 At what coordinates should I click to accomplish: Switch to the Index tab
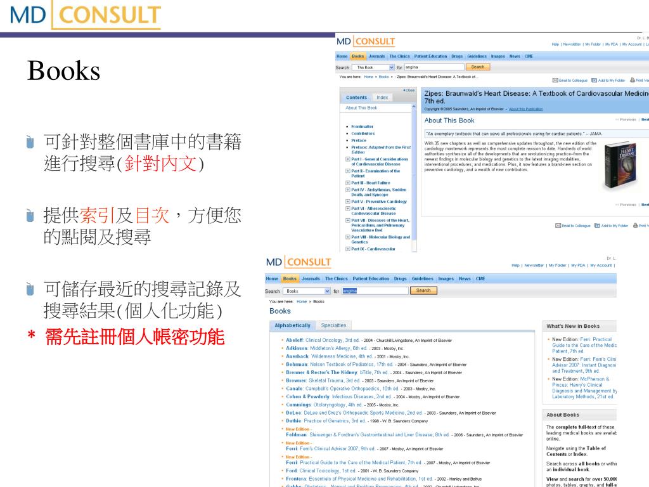[382, 97]
